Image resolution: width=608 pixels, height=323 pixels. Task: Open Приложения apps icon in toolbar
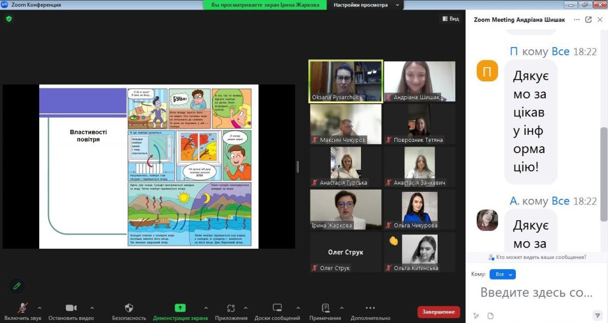tap(232, 308)
